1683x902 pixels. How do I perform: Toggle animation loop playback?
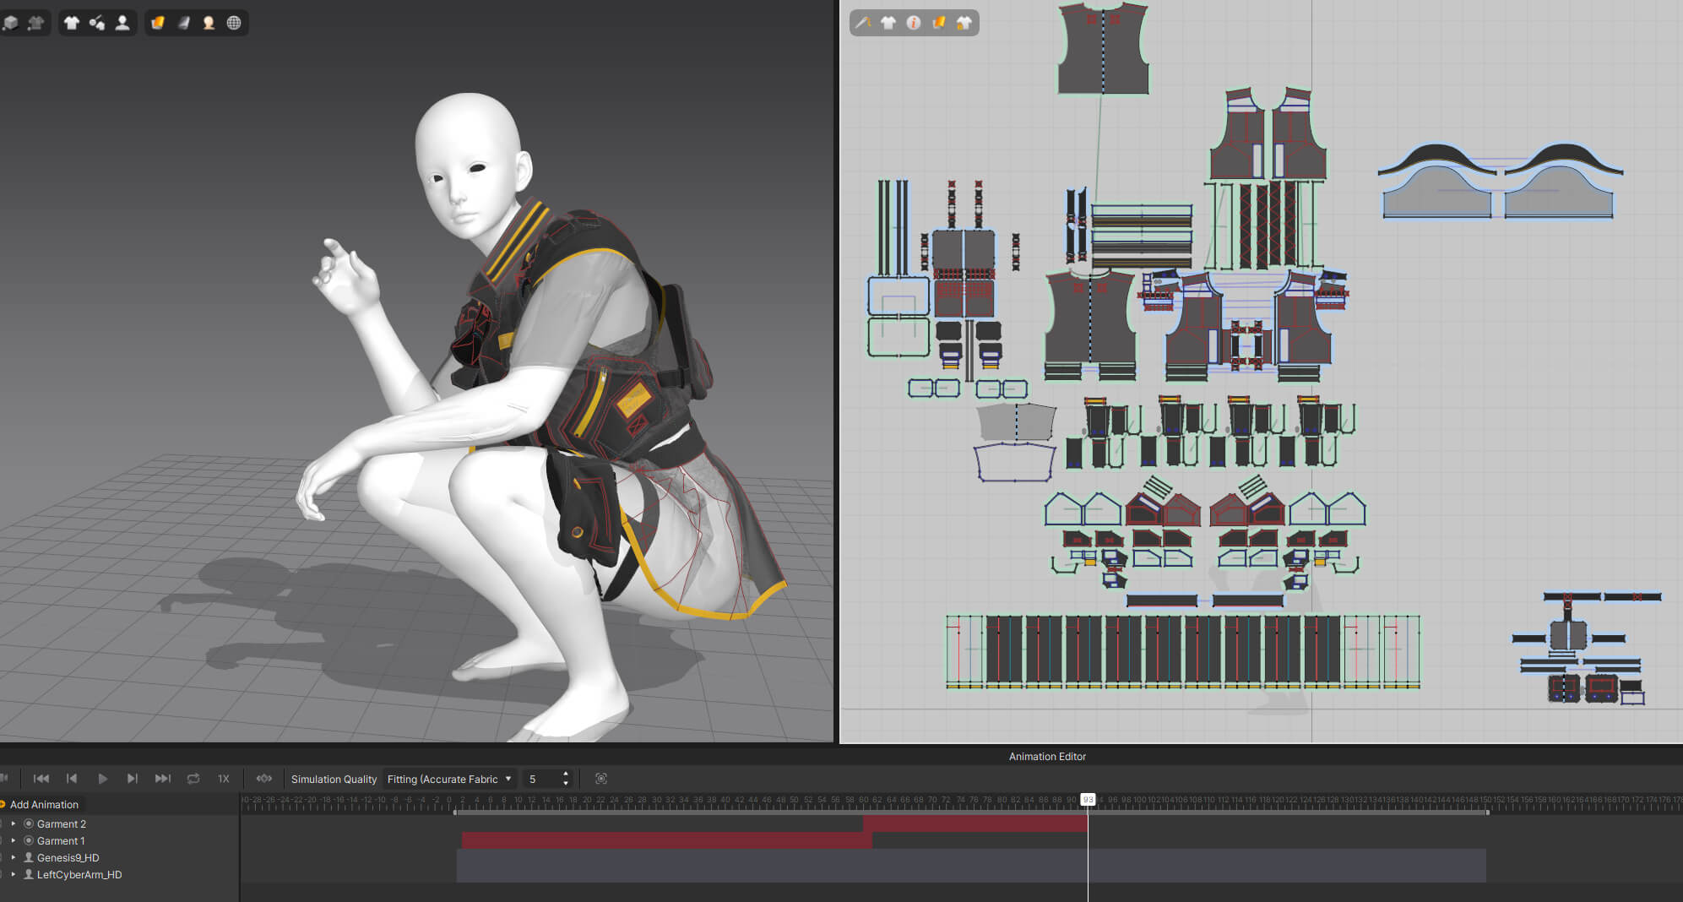coord(193,779)
